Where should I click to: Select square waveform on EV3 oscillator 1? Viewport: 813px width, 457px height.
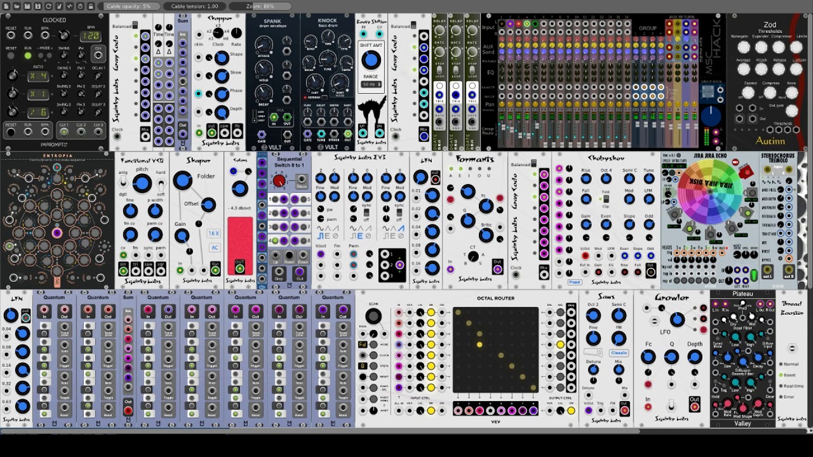click(320, 236)
